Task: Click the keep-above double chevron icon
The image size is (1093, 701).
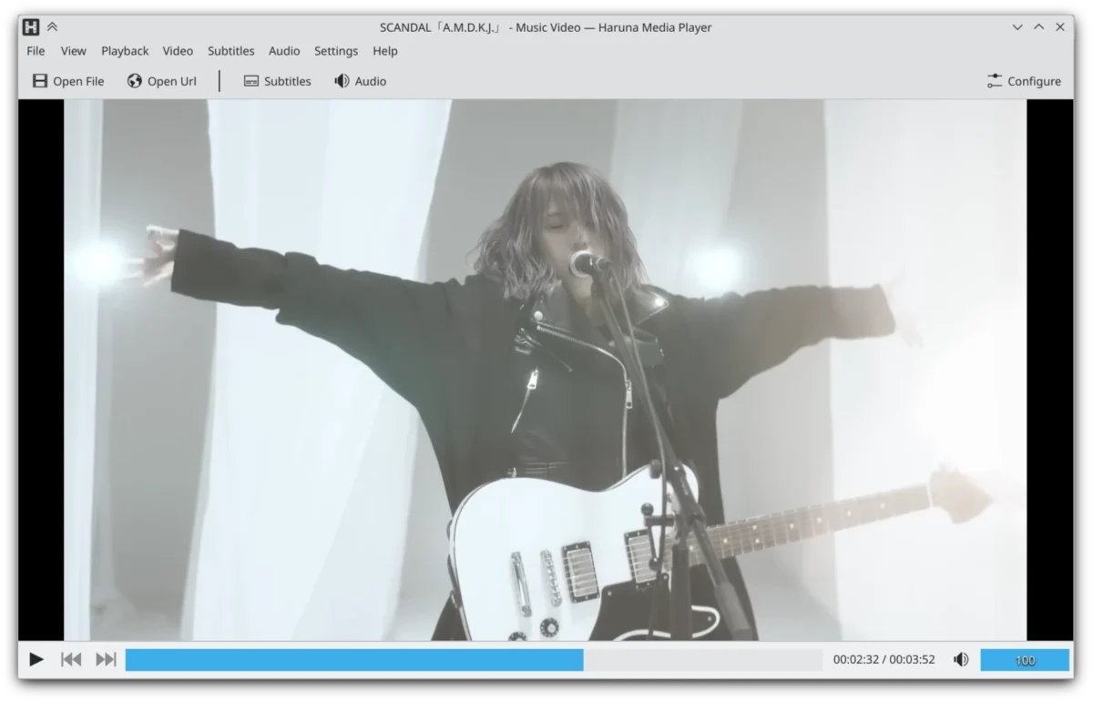Action: tap(52, 27)
